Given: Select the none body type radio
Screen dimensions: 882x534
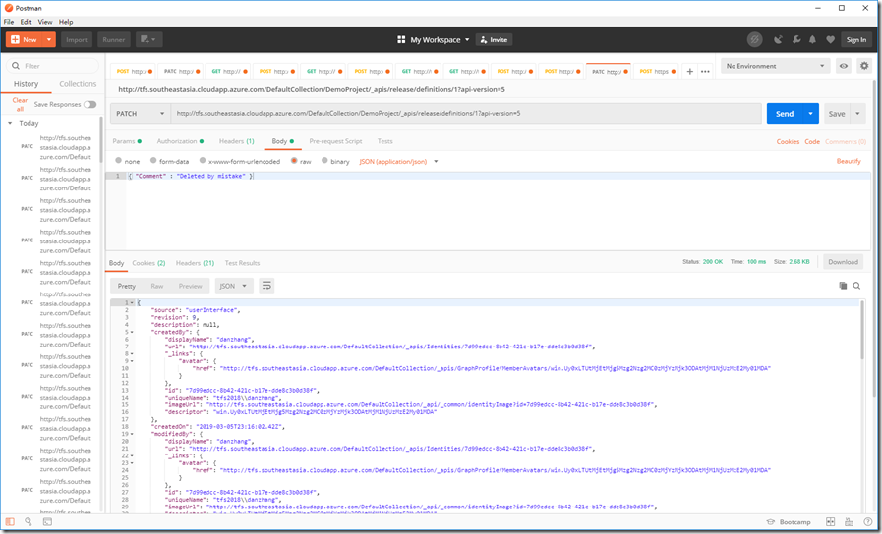Looking at the screenshot, I should click(119, 161).
